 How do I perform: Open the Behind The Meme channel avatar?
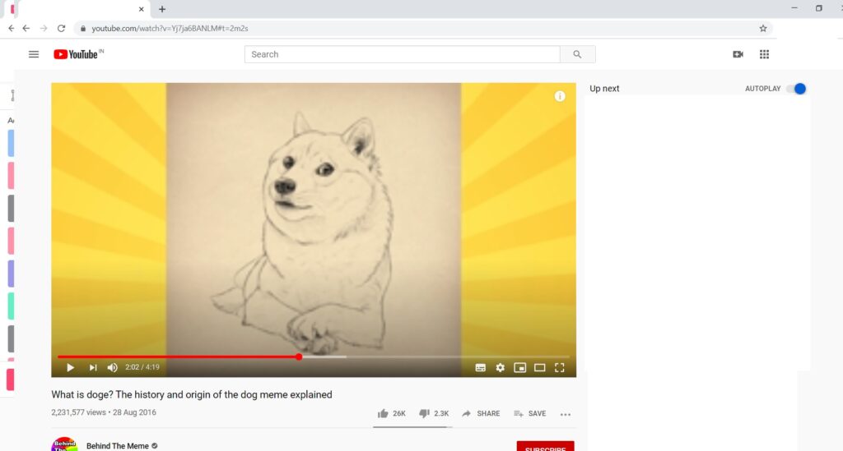[64, 444]
